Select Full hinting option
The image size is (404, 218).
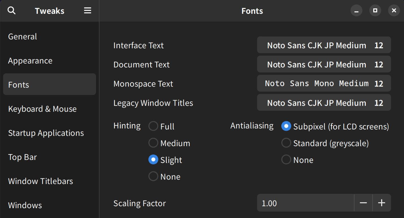(x=161, y=126)
